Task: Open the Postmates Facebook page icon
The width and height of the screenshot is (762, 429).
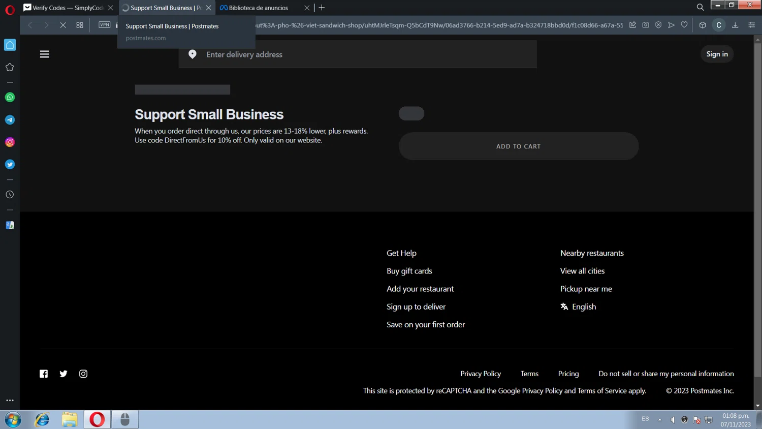Action: pos(44,374)
